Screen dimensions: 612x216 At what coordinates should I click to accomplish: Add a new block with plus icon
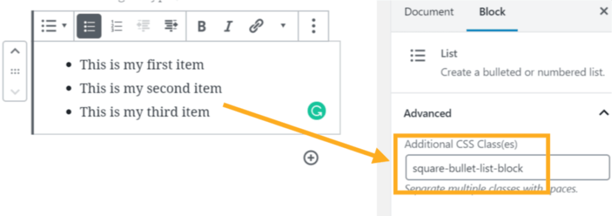click(311, 158)
